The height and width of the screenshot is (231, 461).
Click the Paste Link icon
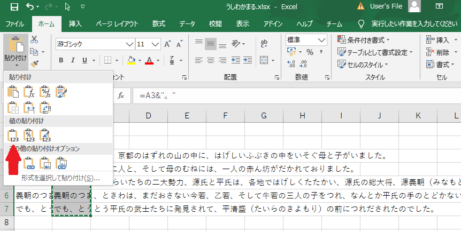pyautogui.click(x=30, y=163)
